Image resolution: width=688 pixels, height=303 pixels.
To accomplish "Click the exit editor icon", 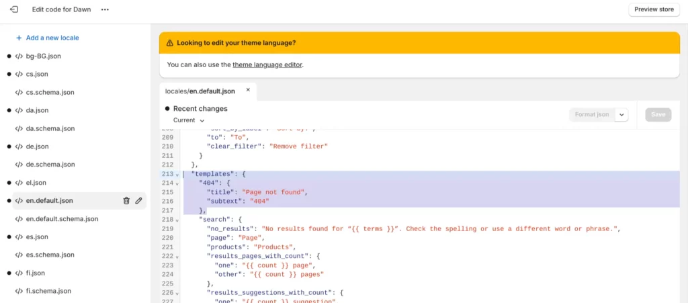I will point(14,9).
